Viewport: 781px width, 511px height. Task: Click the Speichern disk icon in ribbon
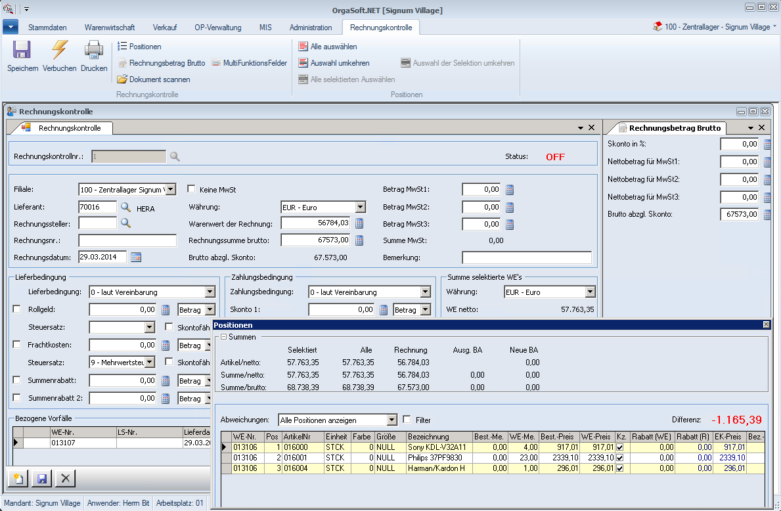tap(22, 51)
